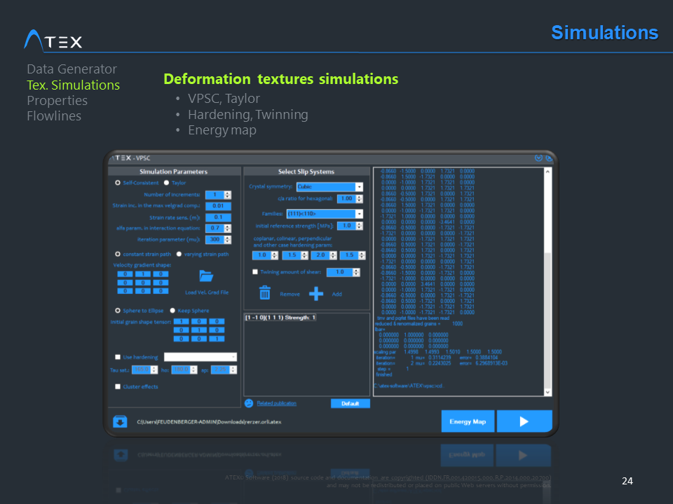Click the blue plus Add icon
The image size is (673, 504).
tap(316, 293)
